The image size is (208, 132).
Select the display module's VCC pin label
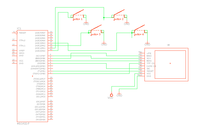point(149,74)
